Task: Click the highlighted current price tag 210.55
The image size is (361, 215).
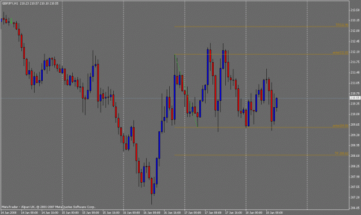Action: (355, 98)
